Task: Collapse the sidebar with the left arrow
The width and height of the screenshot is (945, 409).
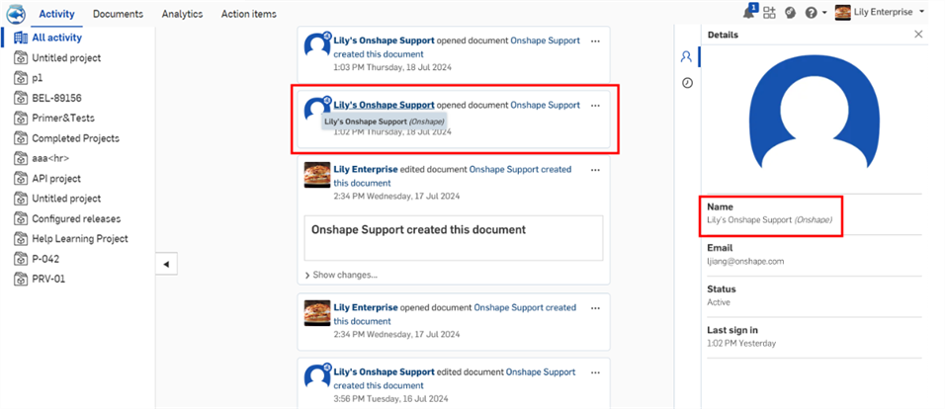Action: click(x=166, y=264)
